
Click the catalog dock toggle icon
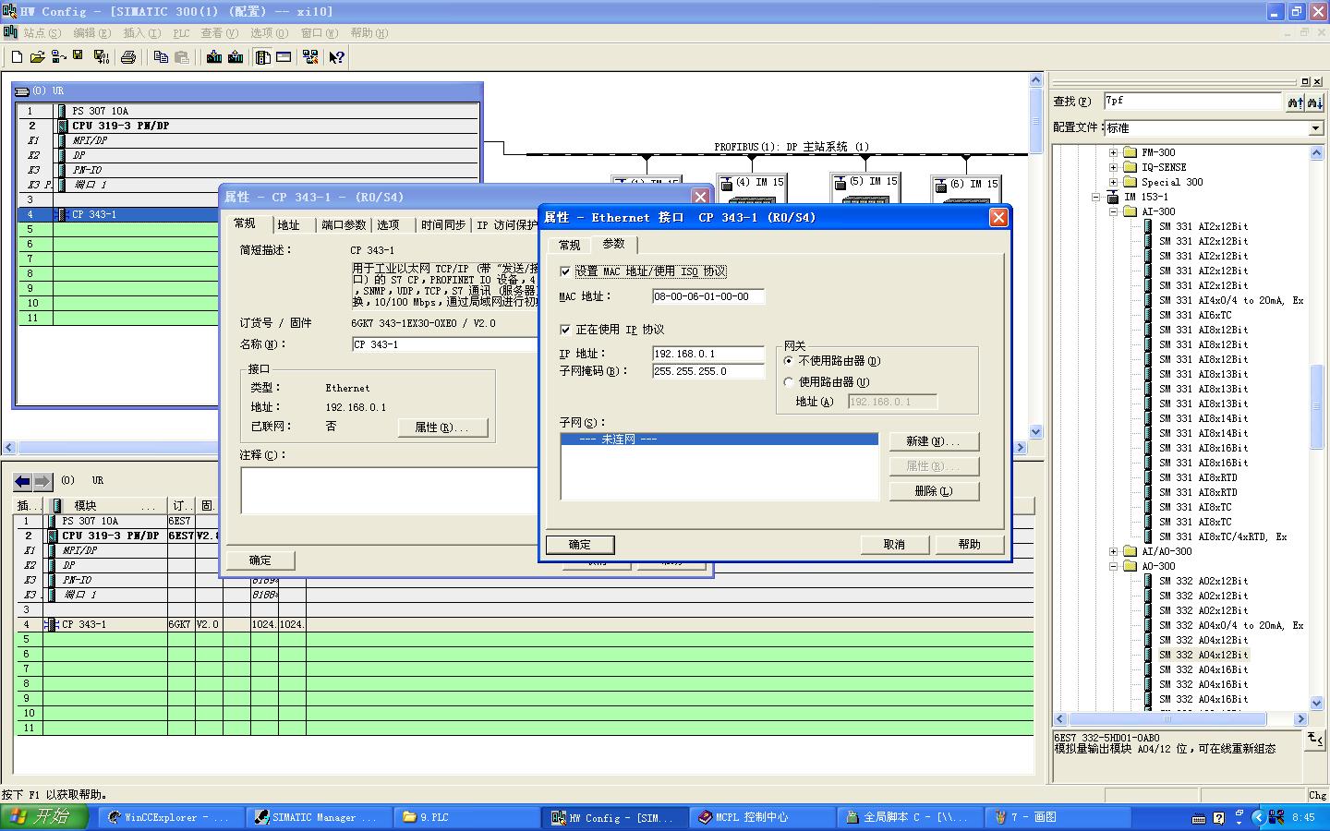point(1305,81)
